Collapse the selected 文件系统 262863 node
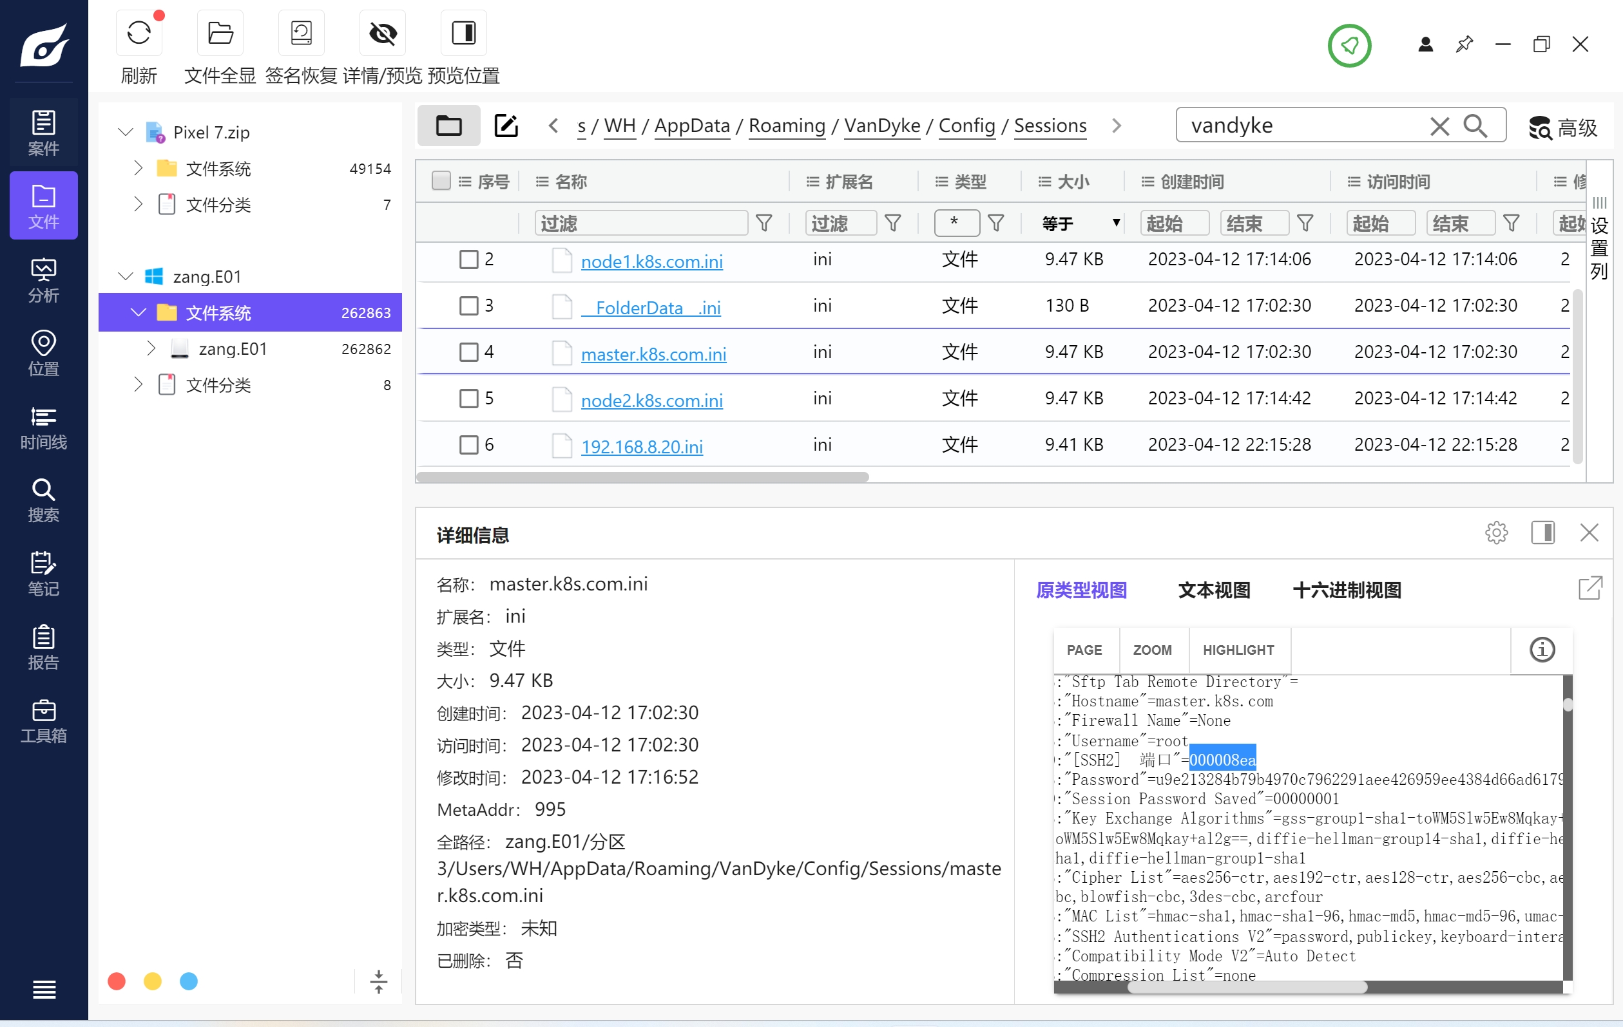Viewport: 1623px width, 1027px height. (x=138, y=312)
